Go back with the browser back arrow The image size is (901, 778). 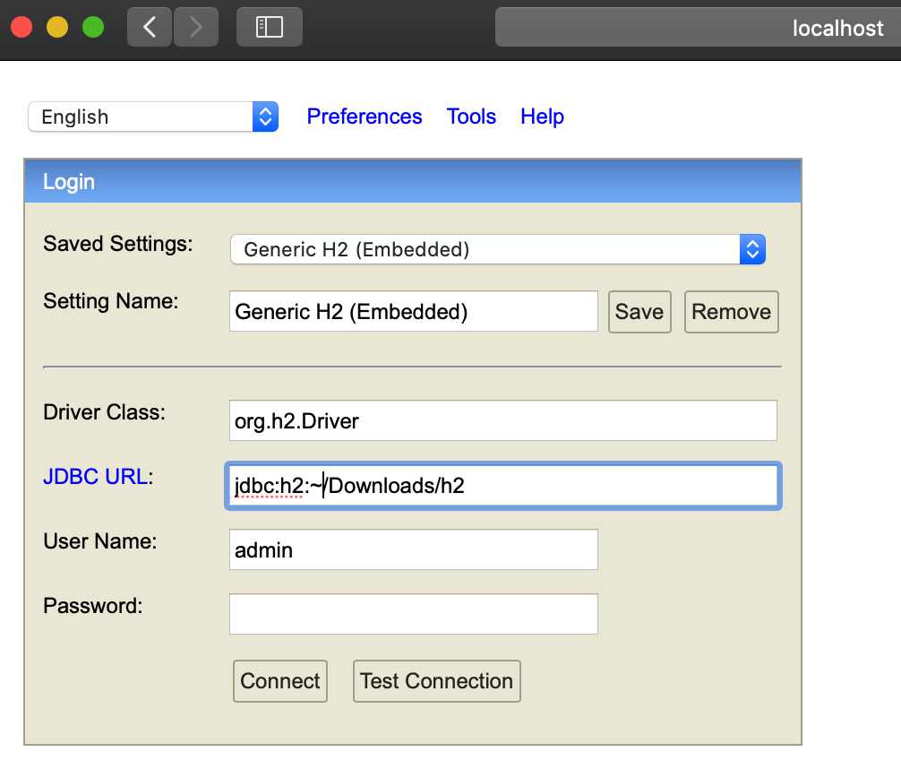[x=150, y=27]
